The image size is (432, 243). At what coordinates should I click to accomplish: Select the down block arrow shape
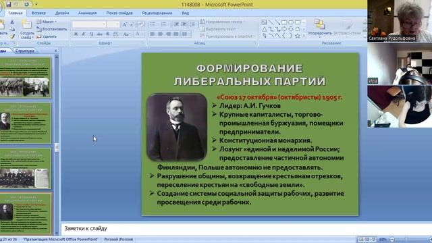tap(291, 29)
